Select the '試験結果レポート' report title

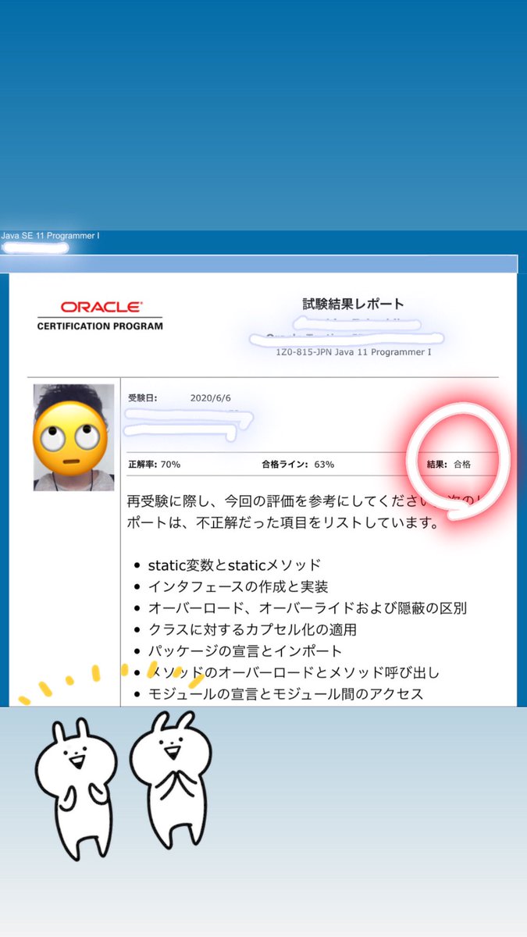tap(354, 304)
